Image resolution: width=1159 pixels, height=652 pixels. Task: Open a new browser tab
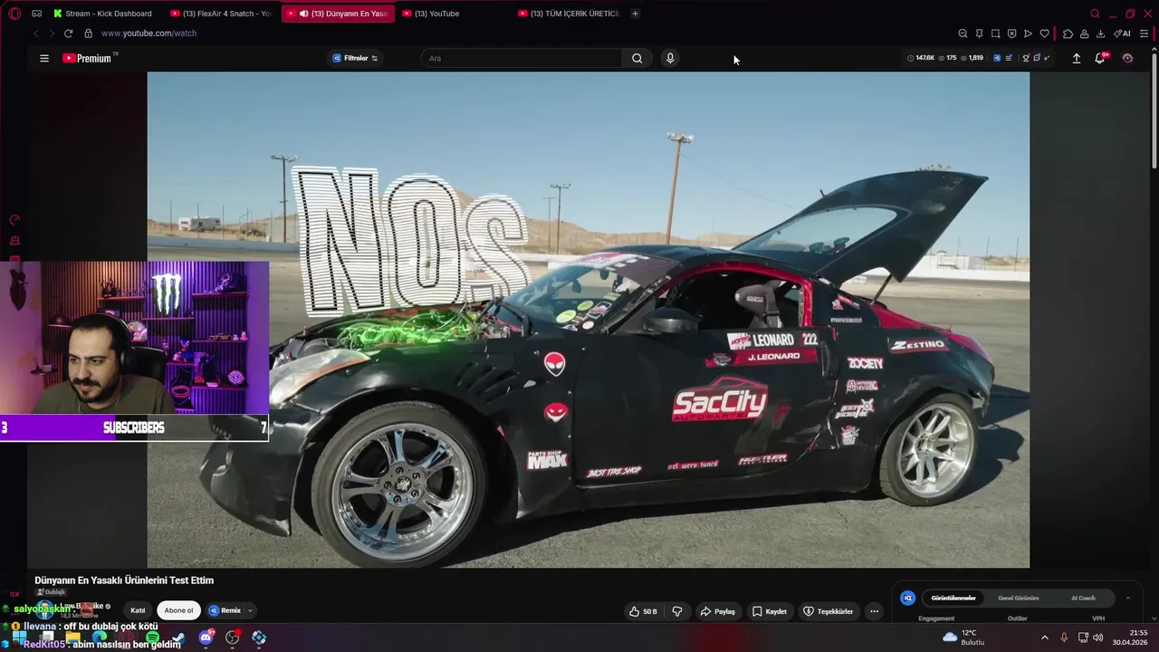coord(635,14)
